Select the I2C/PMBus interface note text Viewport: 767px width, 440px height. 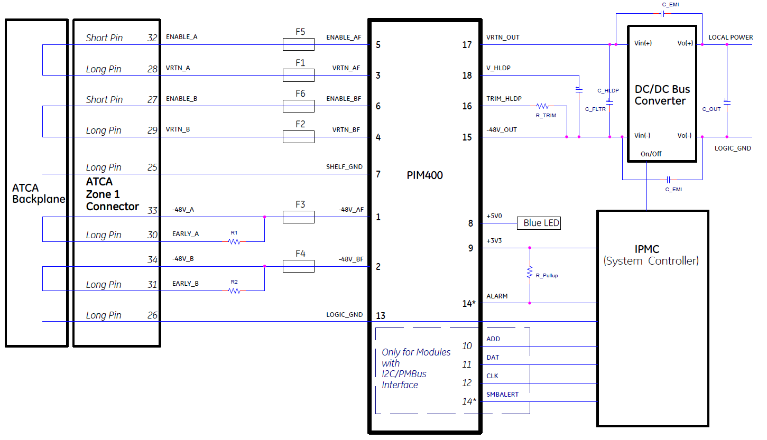click(416, 368)
